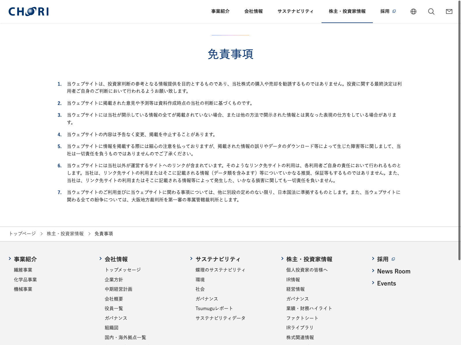The height and width of the screenshot is (345, 461).
Task: Open サステナビリティ navigation menu
Action: (295, 11)
